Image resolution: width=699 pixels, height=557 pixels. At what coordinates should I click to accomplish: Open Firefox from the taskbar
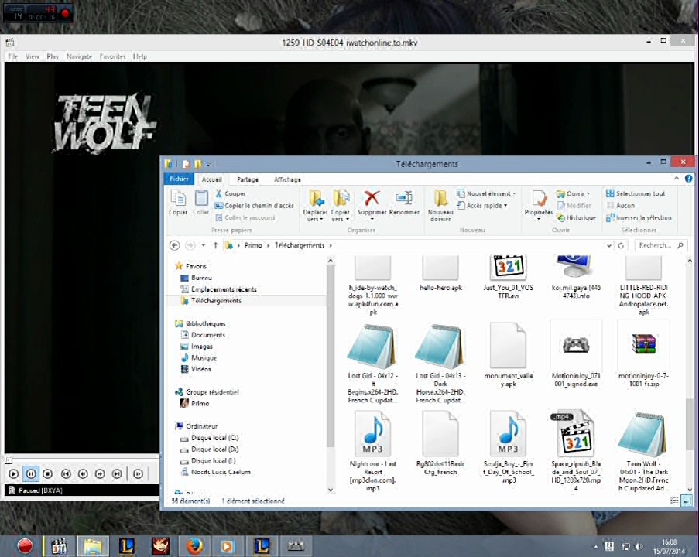pos(194,546)
